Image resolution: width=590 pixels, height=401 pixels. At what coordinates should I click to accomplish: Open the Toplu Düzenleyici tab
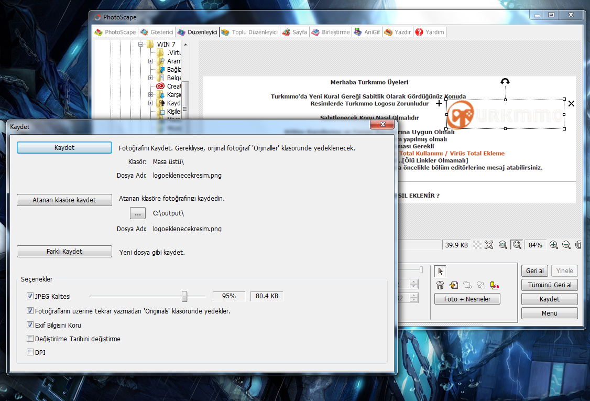(x=249, y=32)
